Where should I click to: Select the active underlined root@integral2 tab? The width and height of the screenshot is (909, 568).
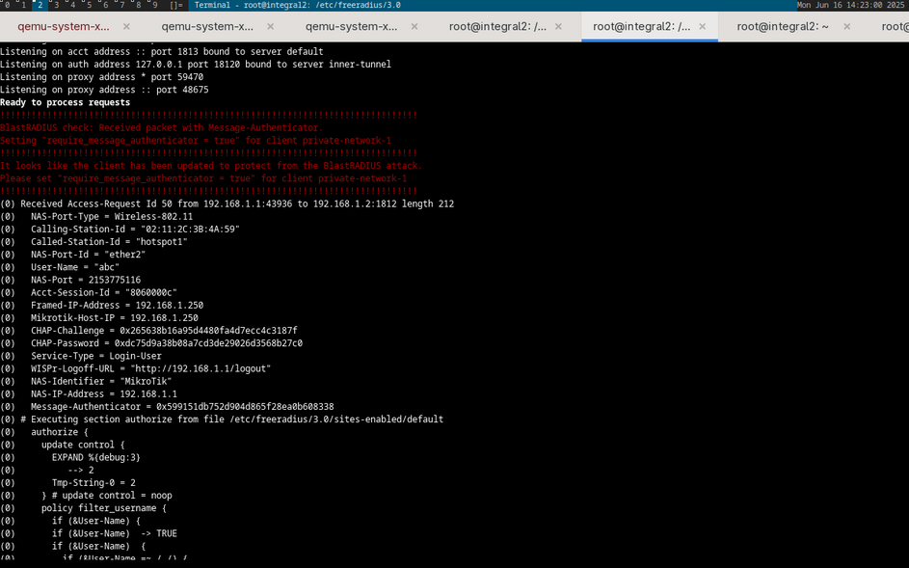point(641,27)
